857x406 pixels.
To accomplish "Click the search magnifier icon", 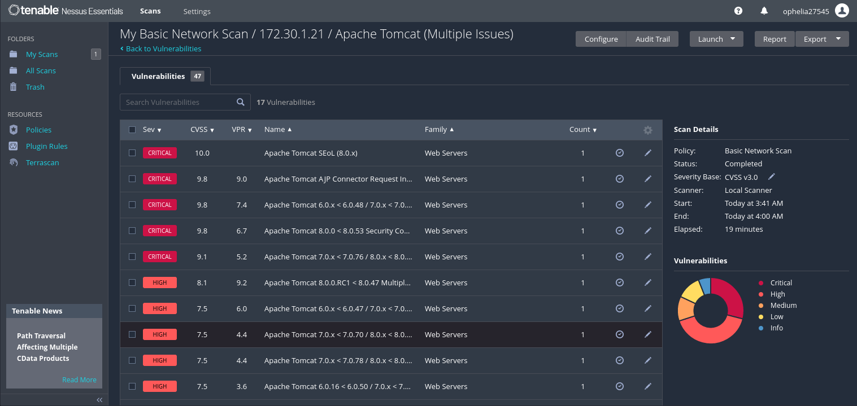I will 241,102.
